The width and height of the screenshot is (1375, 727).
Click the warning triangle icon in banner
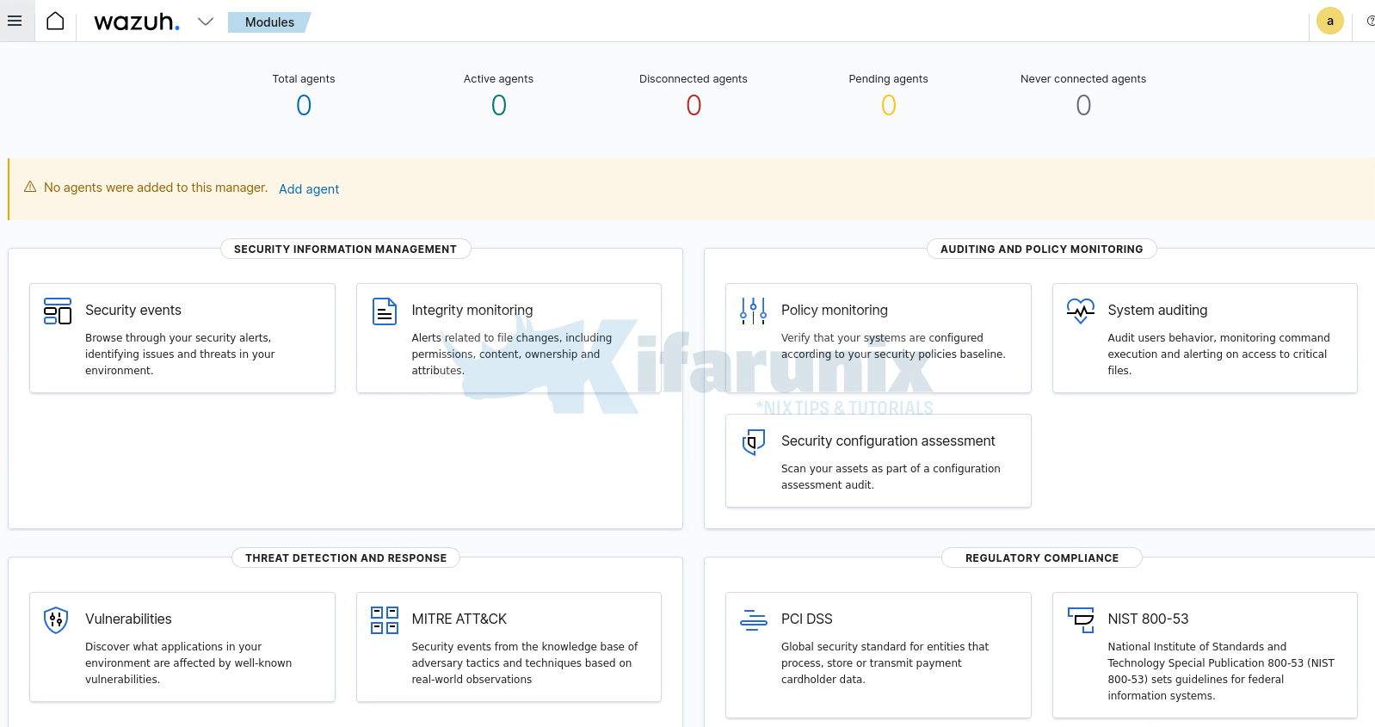pos(30,187)
